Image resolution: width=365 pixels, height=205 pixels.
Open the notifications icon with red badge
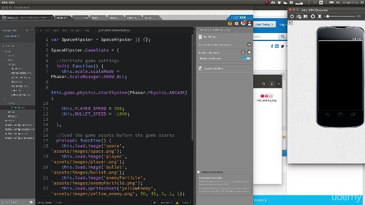coord(244,23)
